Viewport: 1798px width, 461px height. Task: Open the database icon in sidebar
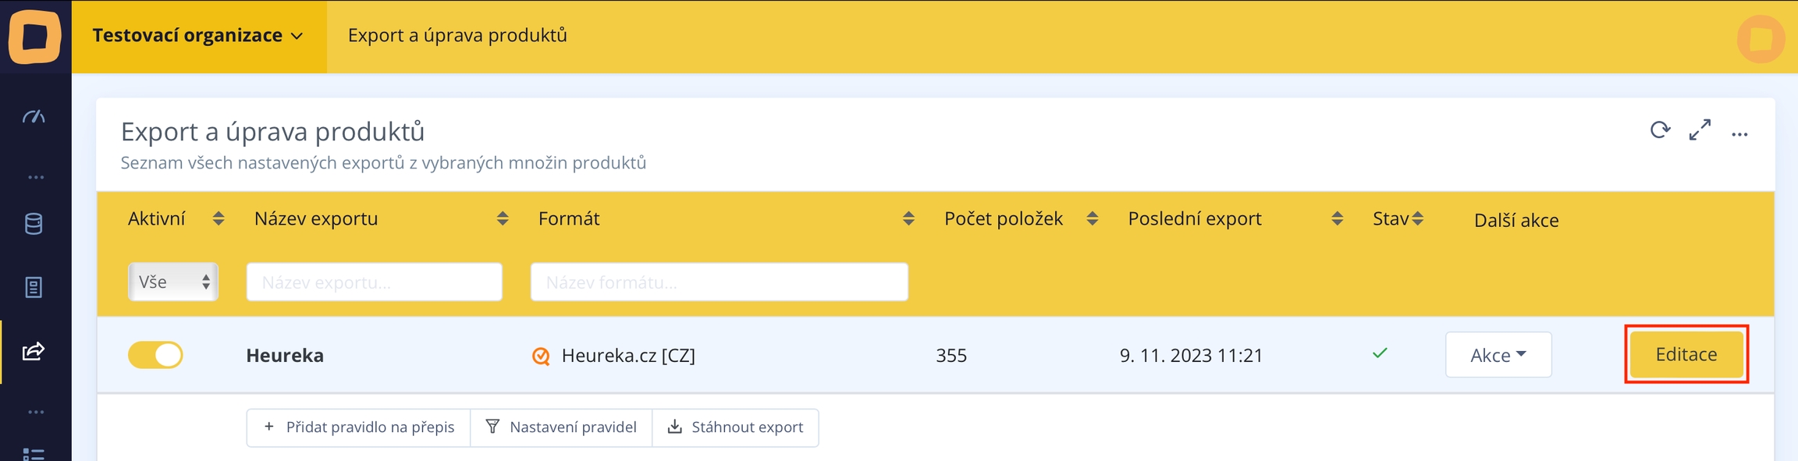pos(34,224)
